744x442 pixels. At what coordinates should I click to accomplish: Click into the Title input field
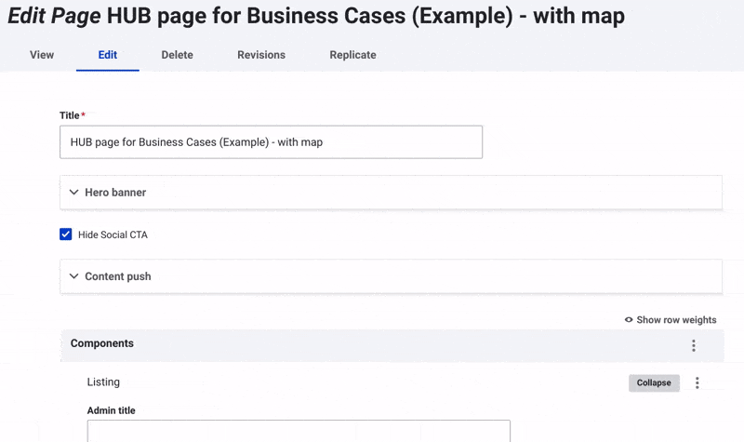pos(271,142)
